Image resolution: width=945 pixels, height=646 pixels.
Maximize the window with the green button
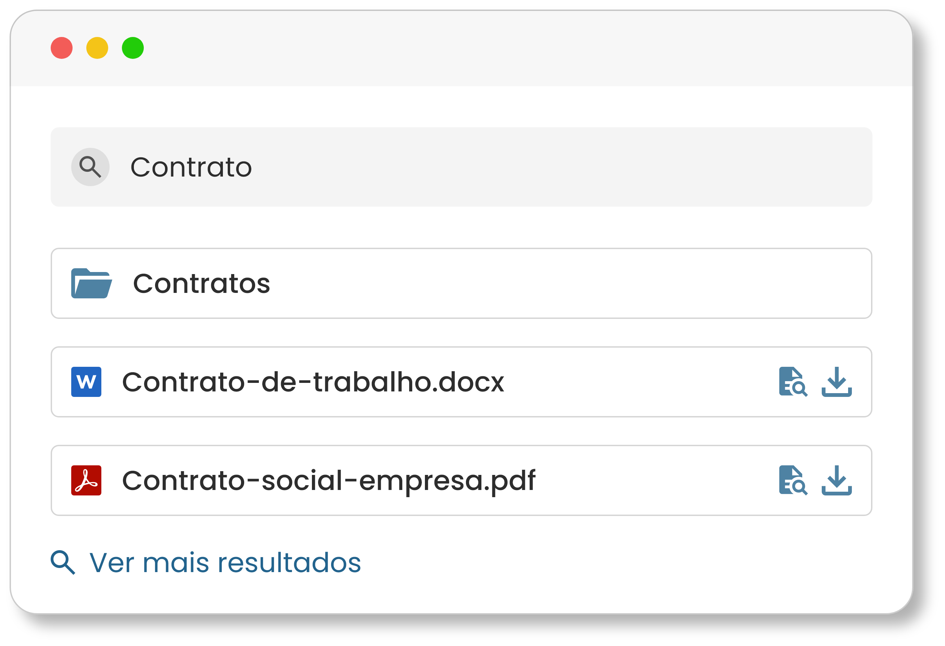pos(133,48)
